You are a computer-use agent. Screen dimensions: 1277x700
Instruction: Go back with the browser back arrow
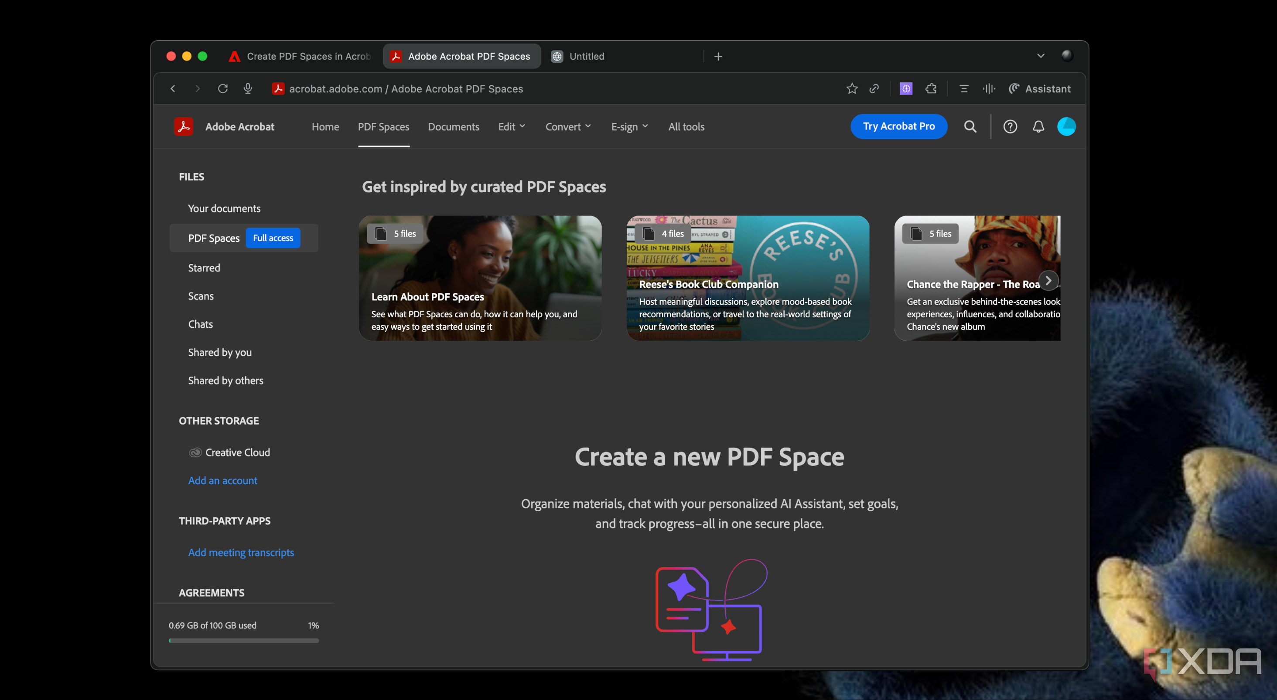click(x=173, y=88)
